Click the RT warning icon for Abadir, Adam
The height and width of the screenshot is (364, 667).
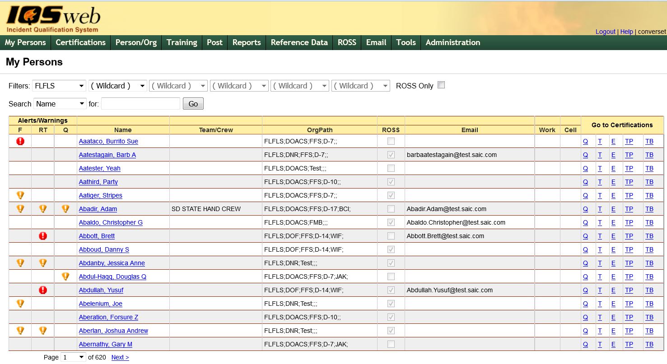point(43,209)
